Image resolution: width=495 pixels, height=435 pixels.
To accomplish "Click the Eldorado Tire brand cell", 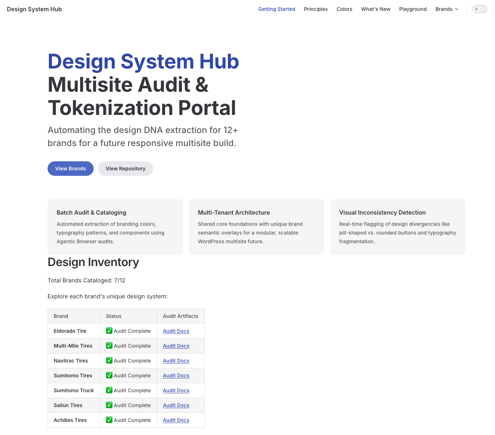I will (x=74, y=331).
